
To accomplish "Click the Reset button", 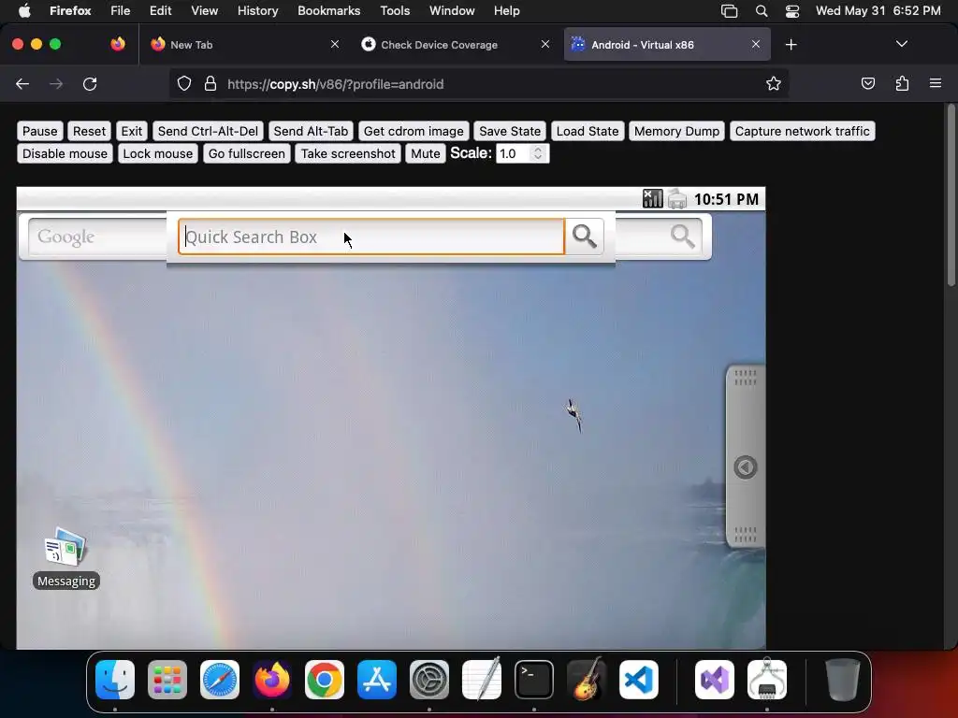I will pyautogui.click(x=89, y=131).
